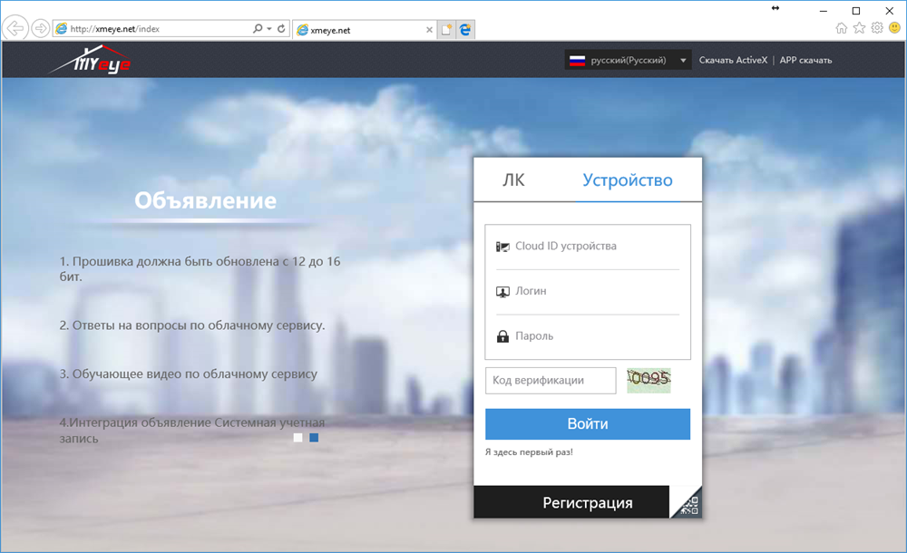
Task: Click the Edge browser icon beside tabs
Action: pyautogui.click(x=465, y=30)
